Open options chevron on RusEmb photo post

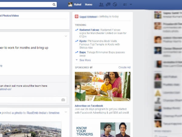tap(66, 112)
